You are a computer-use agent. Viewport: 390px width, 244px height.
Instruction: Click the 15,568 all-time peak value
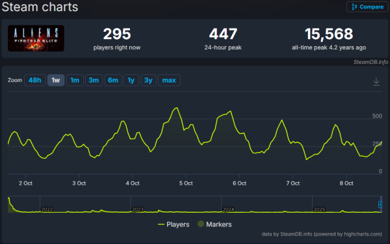click(x=329, y=34)
